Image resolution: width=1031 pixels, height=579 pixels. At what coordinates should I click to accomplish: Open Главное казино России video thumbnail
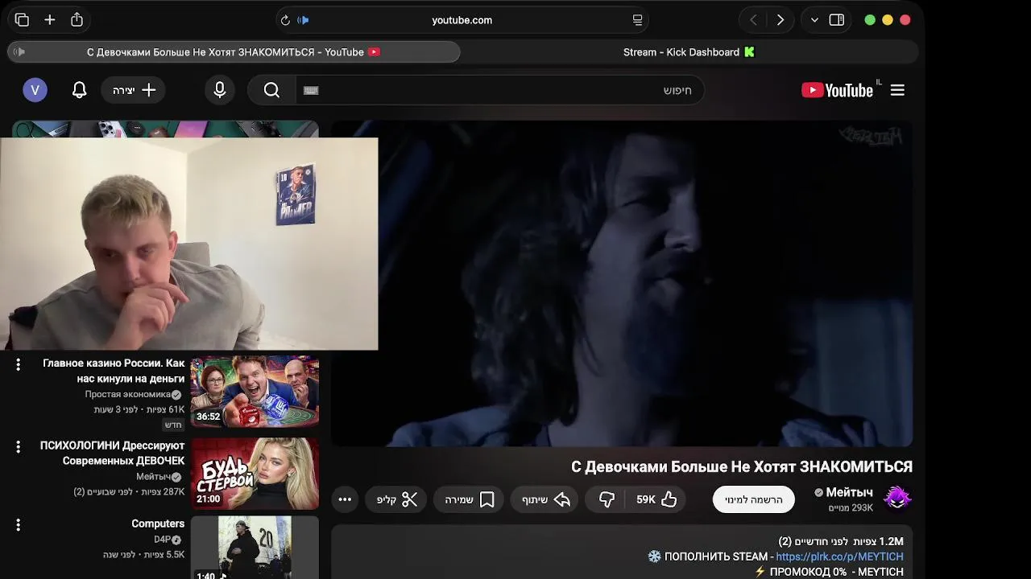tap(255, 392)
